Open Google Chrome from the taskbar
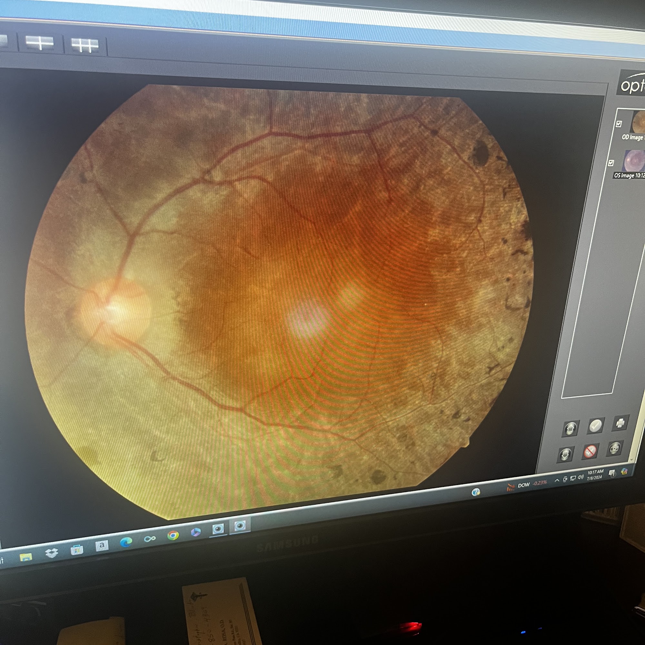 pos(173,535)
